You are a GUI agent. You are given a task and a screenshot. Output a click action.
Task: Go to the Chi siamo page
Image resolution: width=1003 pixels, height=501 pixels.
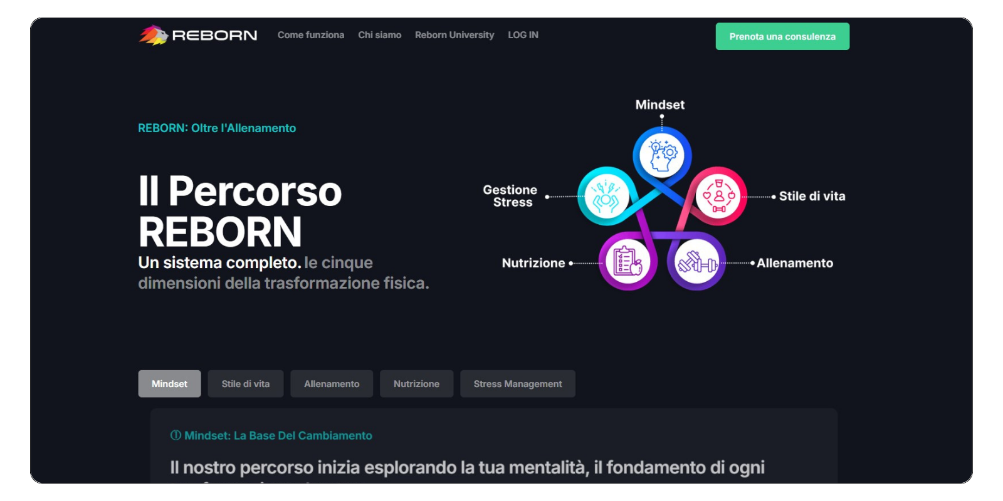(x=379, y=35)
